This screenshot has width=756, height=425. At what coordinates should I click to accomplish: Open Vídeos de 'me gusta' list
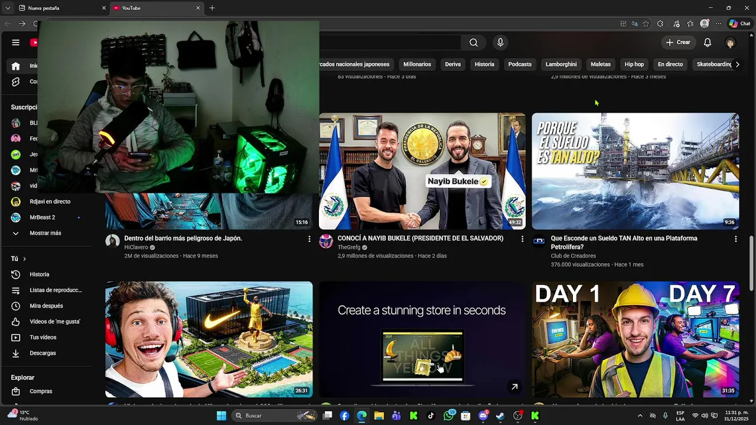tap(50, 322)
